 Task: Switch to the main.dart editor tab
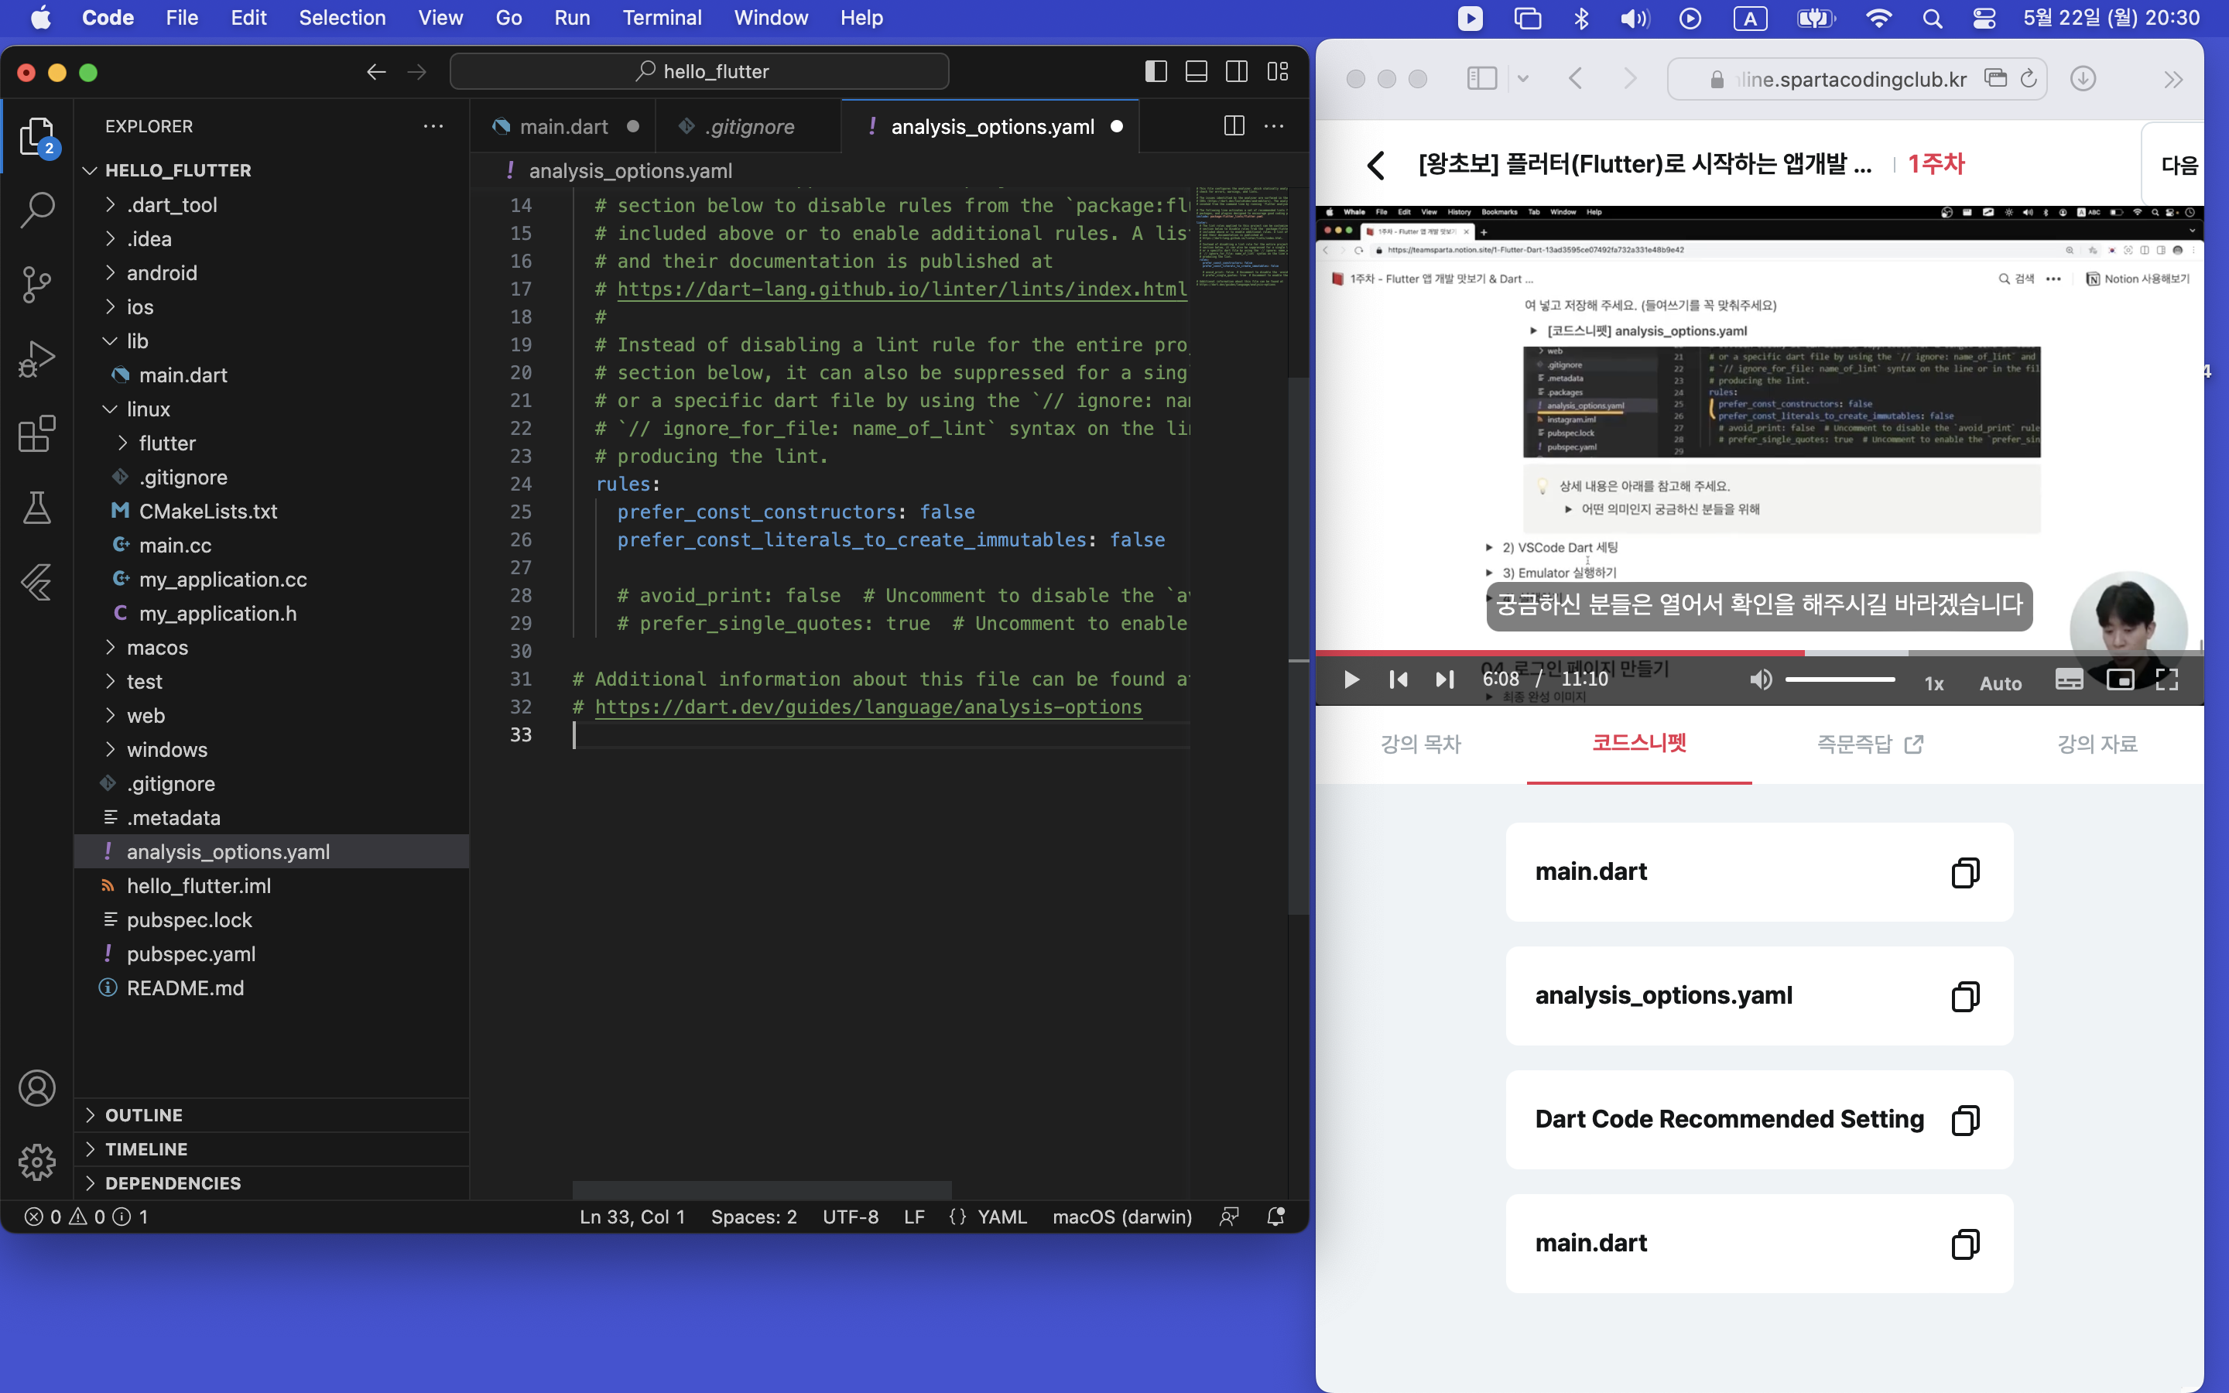(563, 126)
